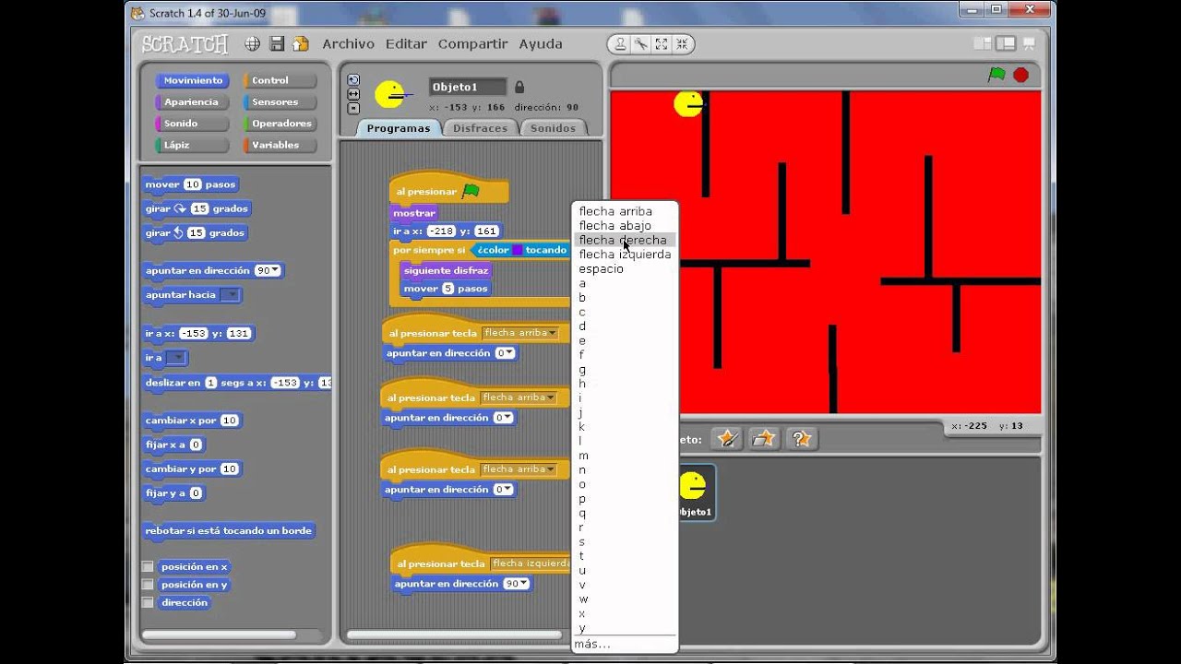The image size is (1181, 664).
Task: Set rotation style to don't rotate
Action: click(353, 108)
